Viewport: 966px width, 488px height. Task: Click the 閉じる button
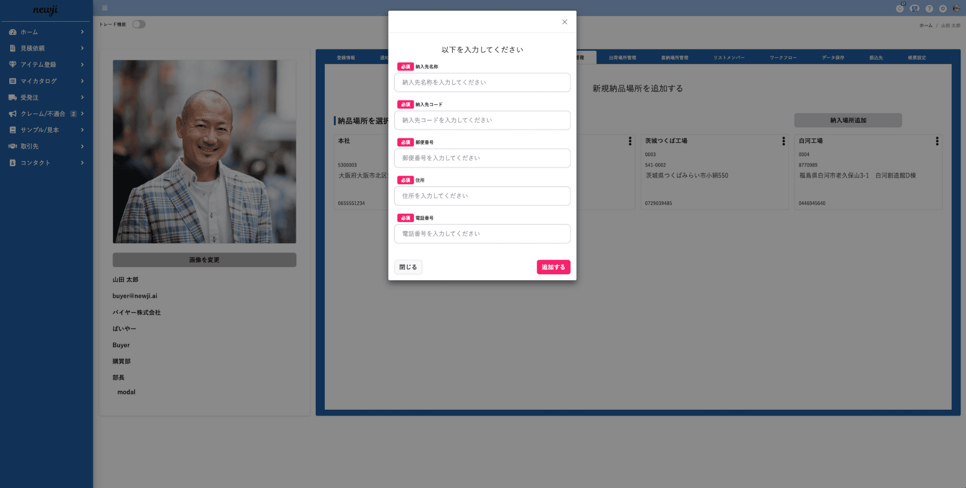coord(408,267)
